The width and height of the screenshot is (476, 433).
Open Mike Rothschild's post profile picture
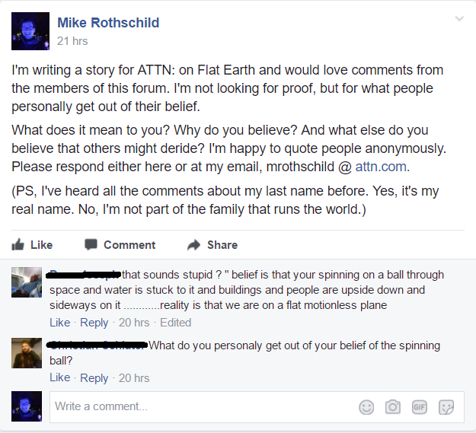(30, 31)
